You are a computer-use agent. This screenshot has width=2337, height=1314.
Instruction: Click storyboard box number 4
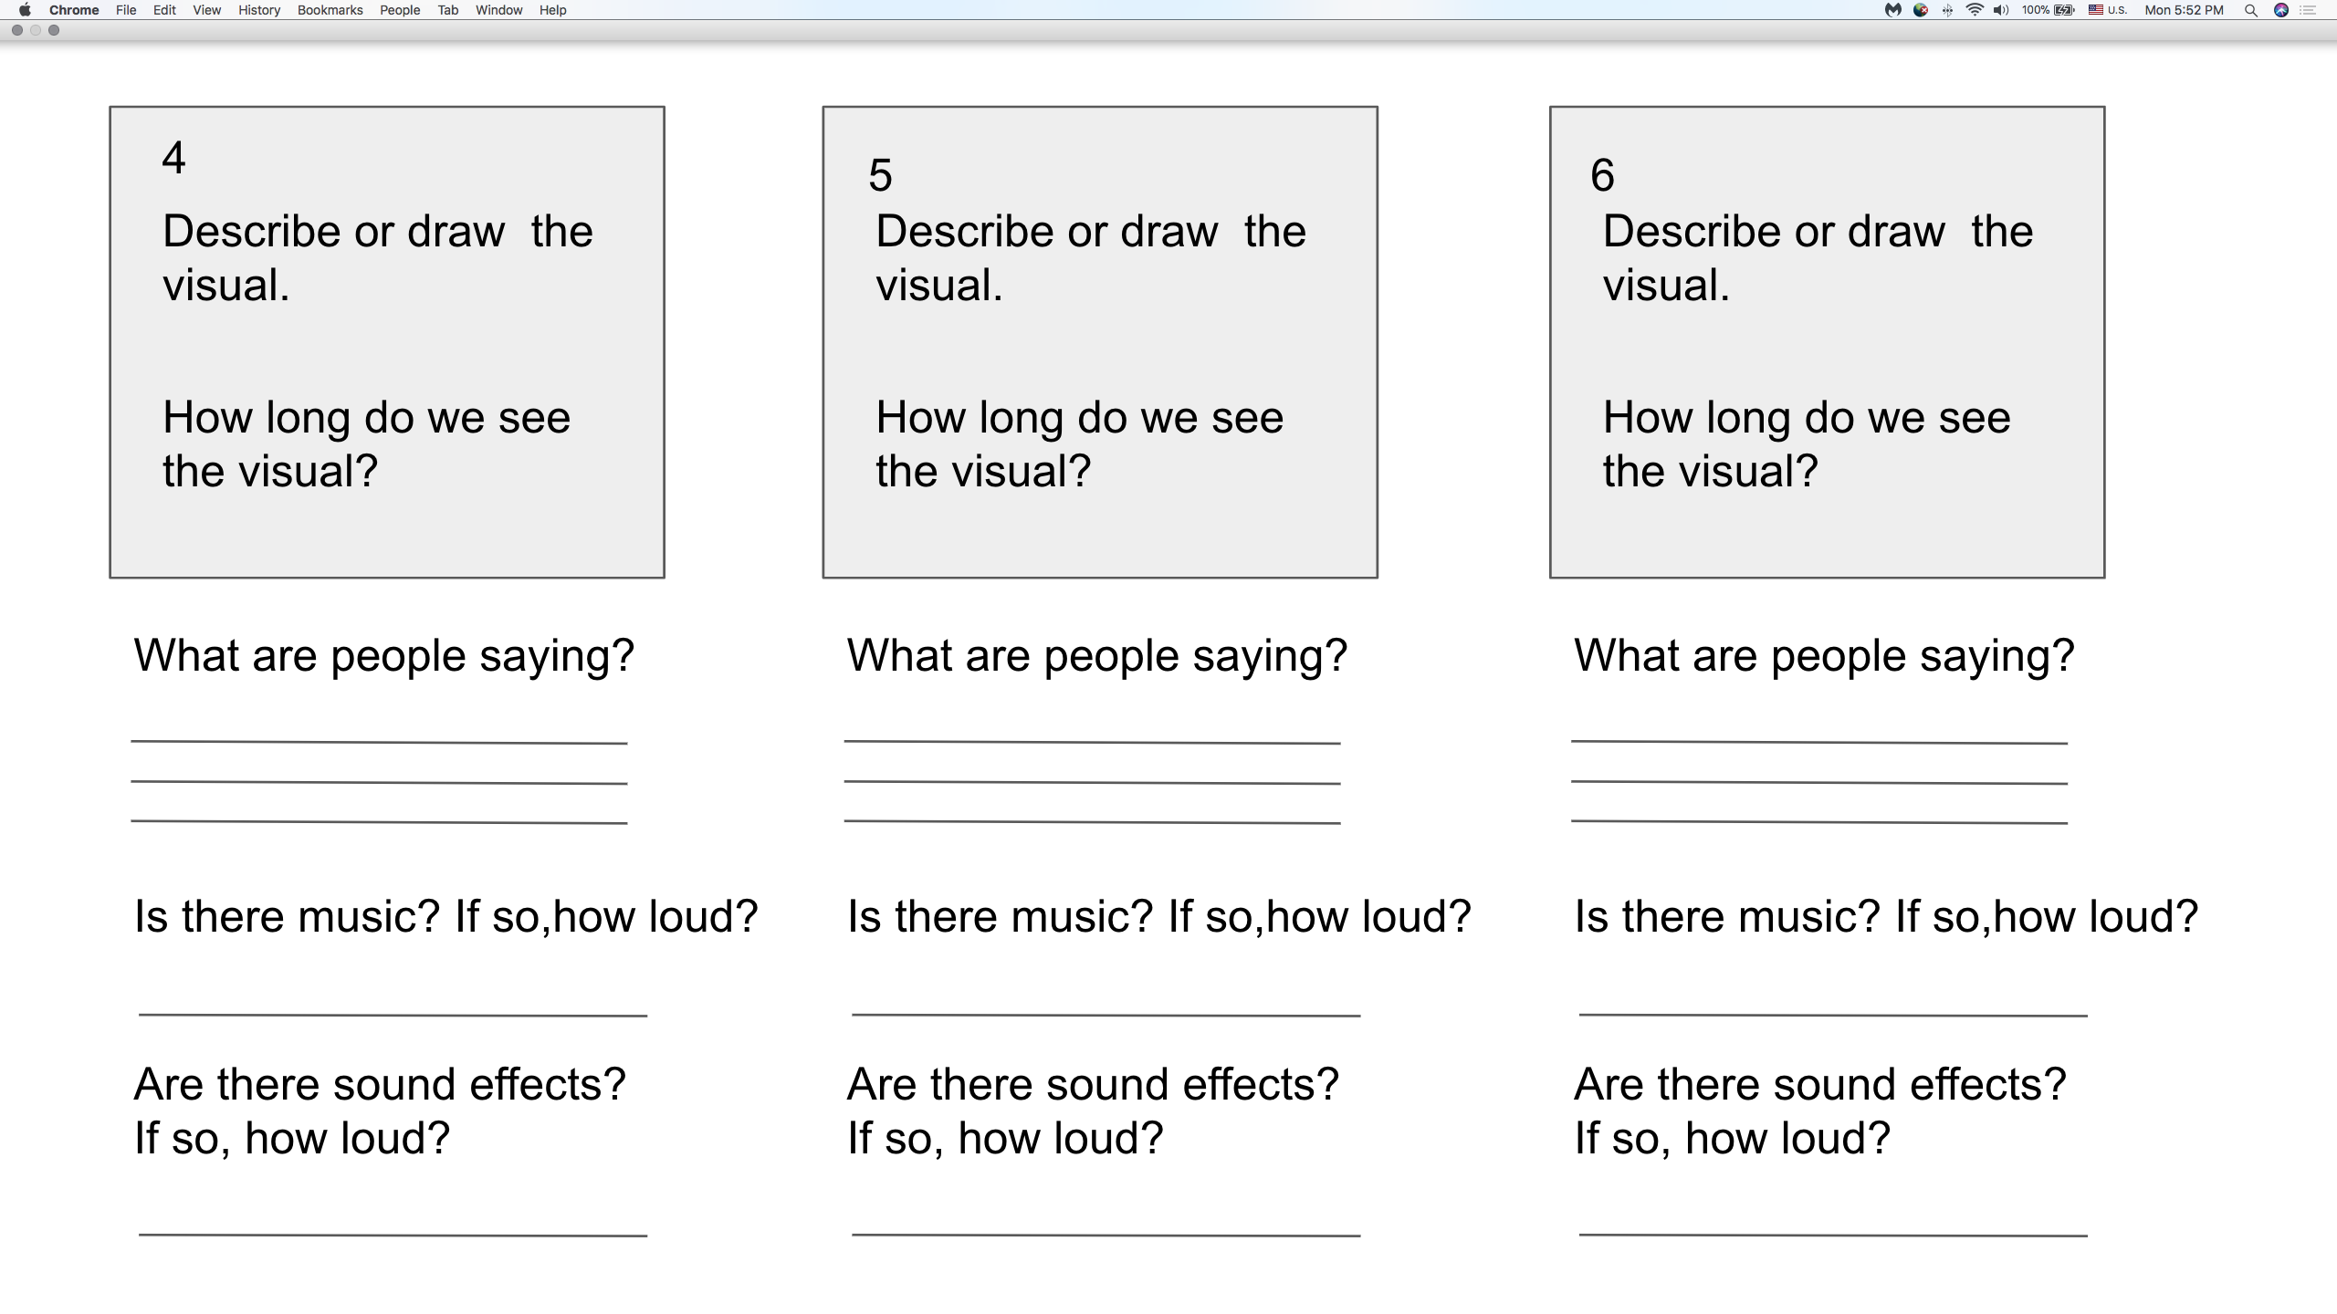(387, 342)
